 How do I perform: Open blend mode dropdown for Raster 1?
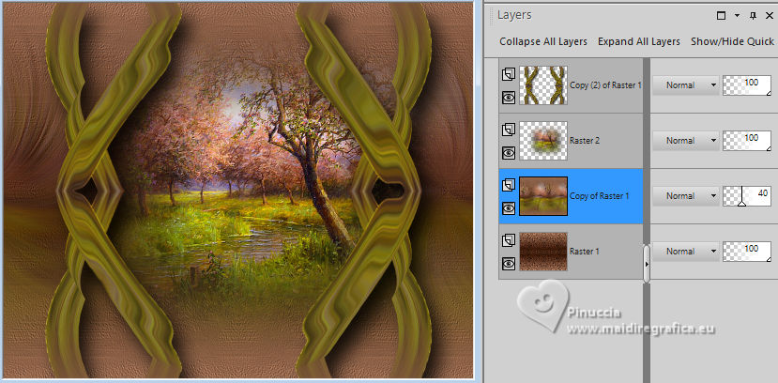click(685, 252)
